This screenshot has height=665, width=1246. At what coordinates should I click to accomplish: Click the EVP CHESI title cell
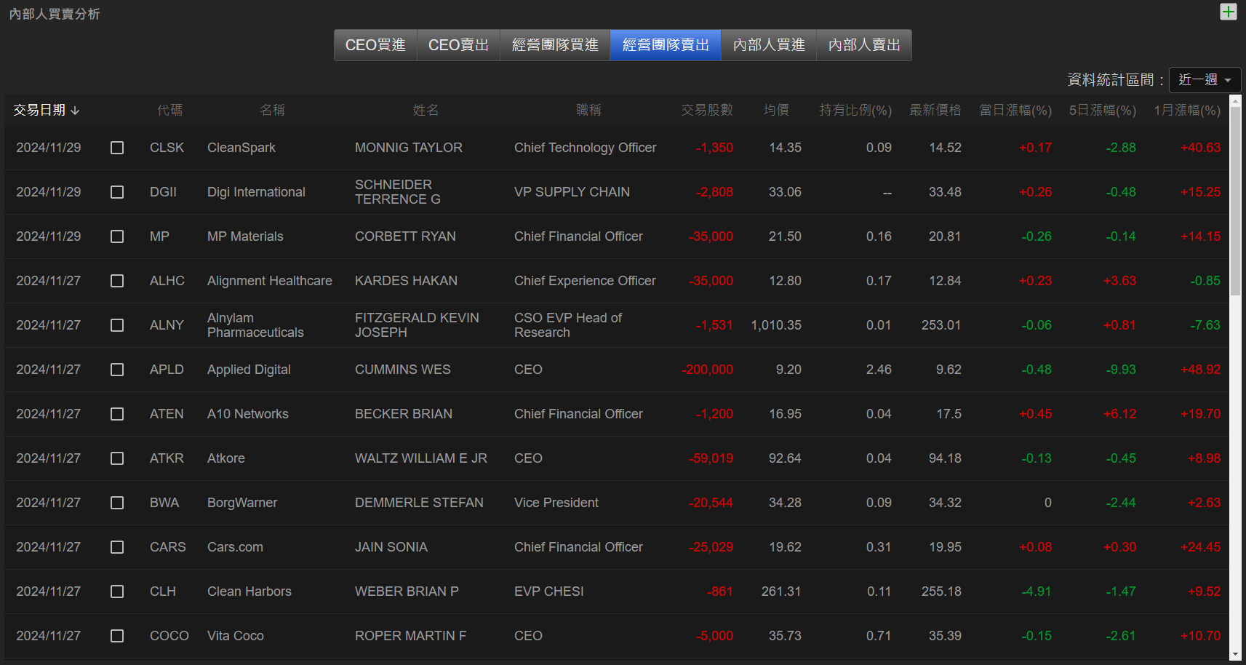pyautogui.click(x=549, y=592)
